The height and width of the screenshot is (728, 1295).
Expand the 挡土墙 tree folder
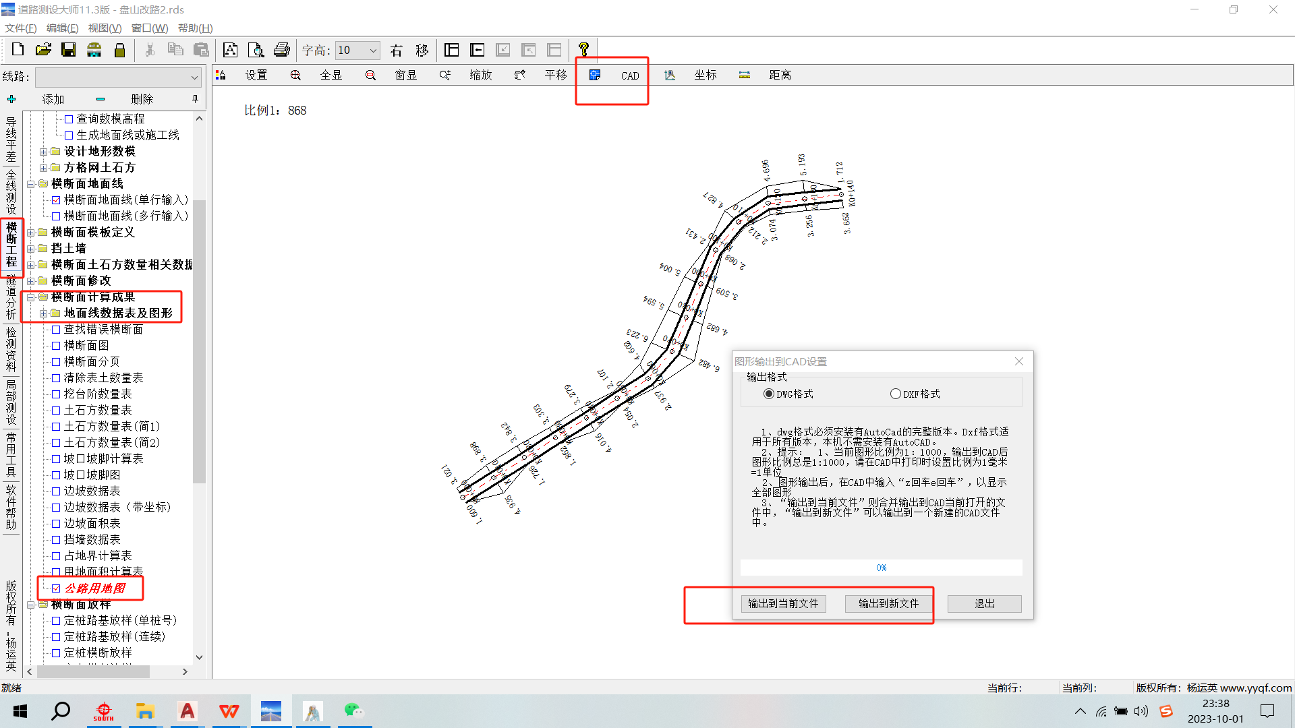coord(31,249)
